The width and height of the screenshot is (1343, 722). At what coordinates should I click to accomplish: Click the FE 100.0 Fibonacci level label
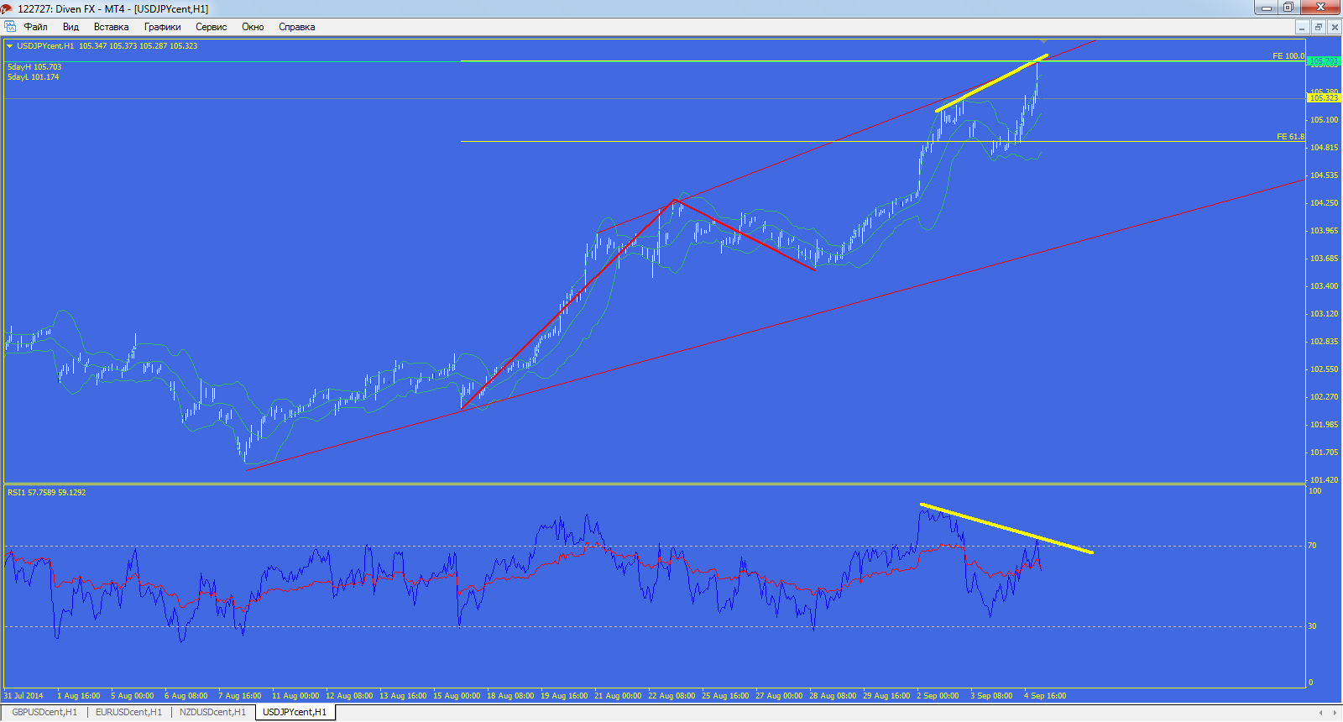[x=1288, y=56]
